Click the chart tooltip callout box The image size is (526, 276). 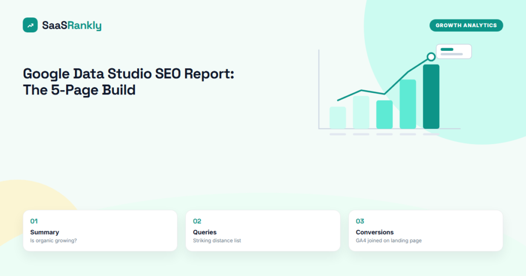pyautogui.click(x=454, y=52)
